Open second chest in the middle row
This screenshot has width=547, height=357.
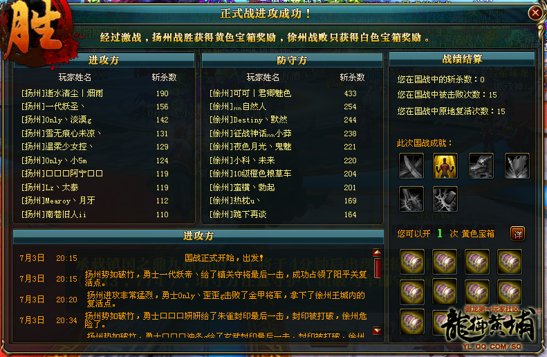[445, 292]
